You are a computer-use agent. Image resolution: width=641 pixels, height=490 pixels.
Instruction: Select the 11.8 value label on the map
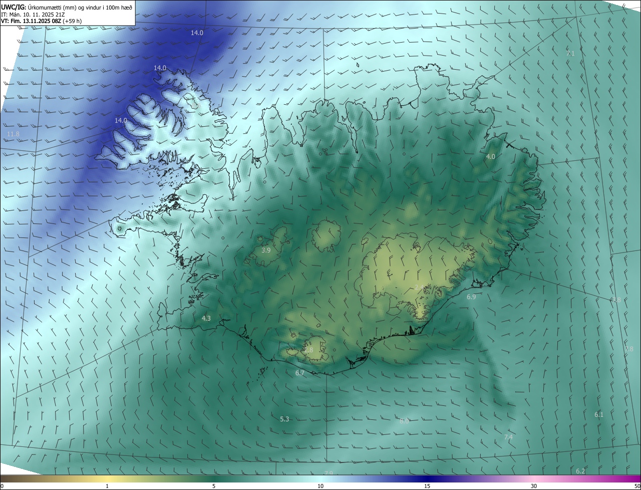coord(13,134)
